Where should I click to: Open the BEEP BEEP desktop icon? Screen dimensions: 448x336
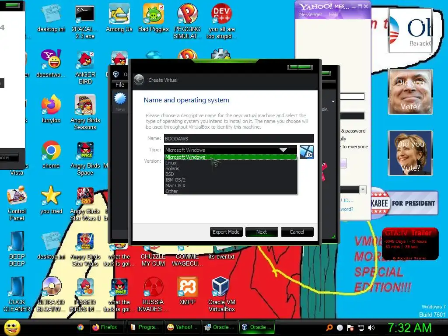click(17, 249)
